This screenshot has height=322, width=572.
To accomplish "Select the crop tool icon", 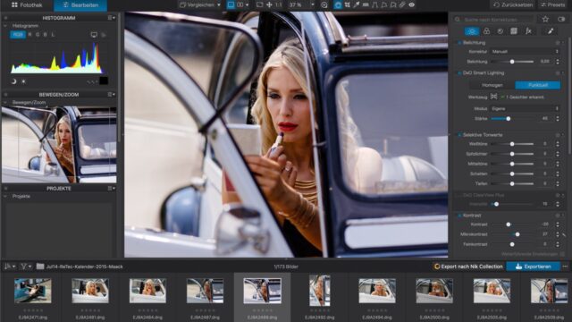I will [x=348, y=5].
